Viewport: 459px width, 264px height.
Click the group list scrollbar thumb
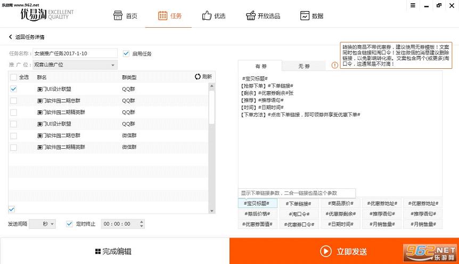[211, 107]
